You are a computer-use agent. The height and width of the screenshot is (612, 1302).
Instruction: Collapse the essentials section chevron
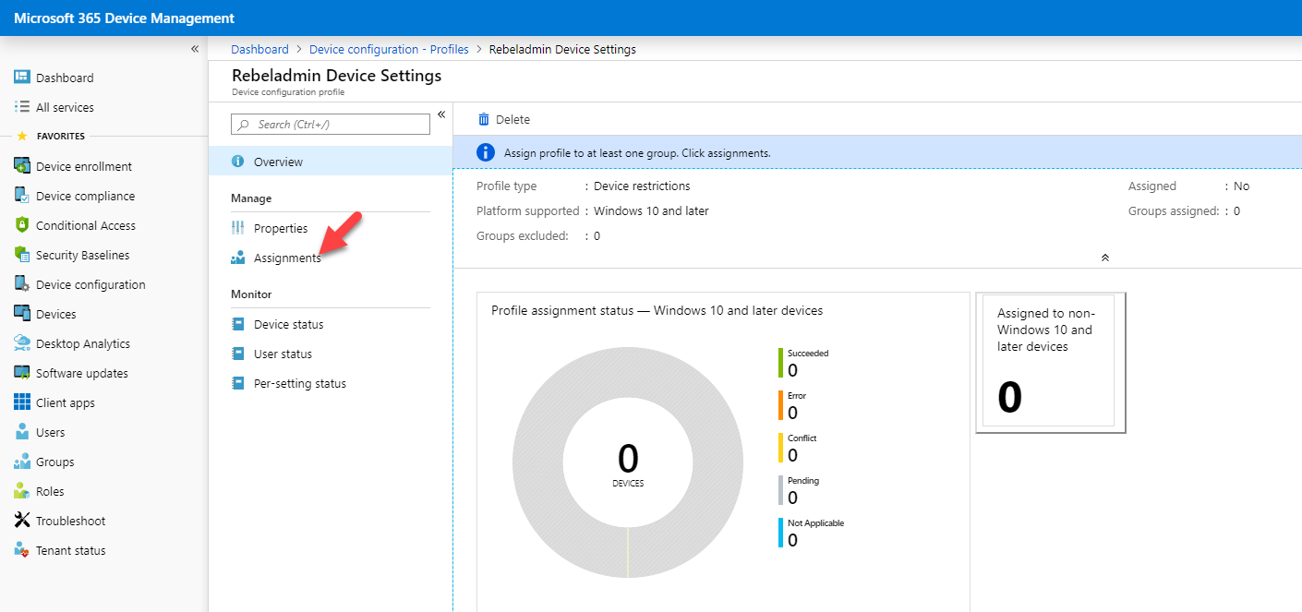pos(1104,258)
